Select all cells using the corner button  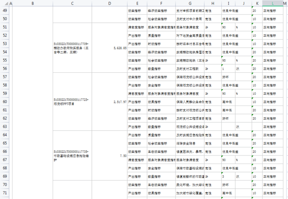4,4
